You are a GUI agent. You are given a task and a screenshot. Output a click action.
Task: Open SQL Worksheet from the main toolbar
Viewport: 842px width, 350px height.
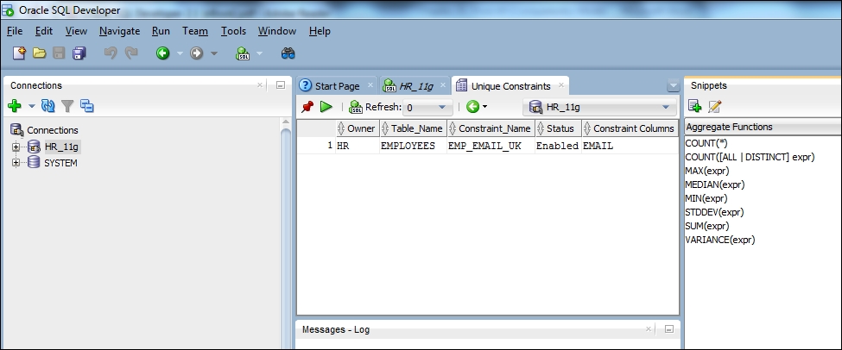pos(243,53)
